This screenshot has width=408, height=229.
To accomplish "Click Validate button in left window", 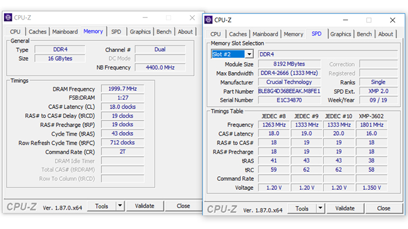I will click(145, 206).
